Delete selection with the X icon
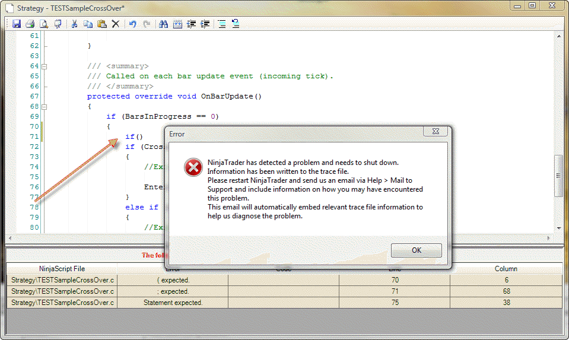 (x=115, y=24)
